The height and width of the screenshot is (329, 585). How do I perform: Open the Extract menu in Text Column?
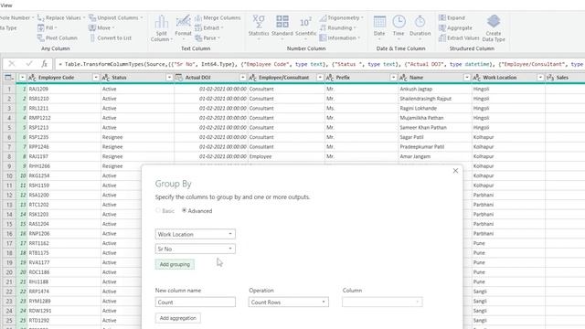[x=208, y=28]
